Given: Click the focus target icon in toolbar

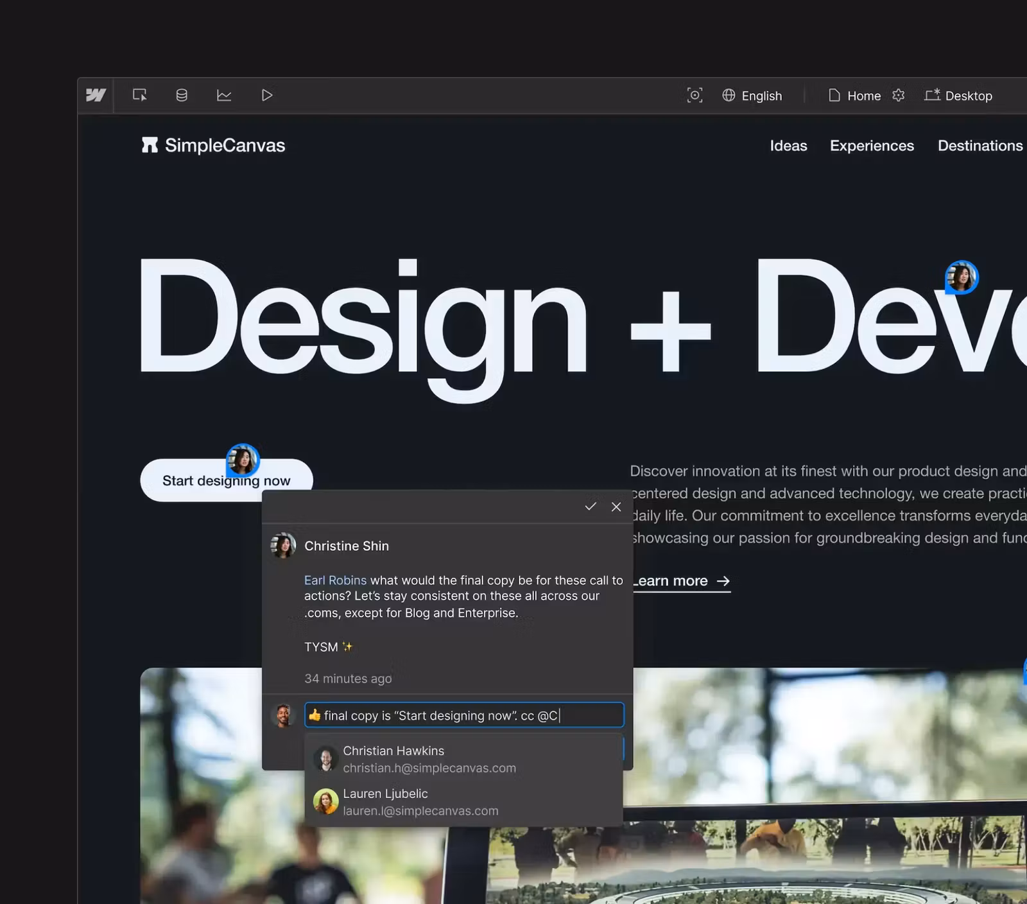Looking at the screenshot, I should click(x=695, y=95).
